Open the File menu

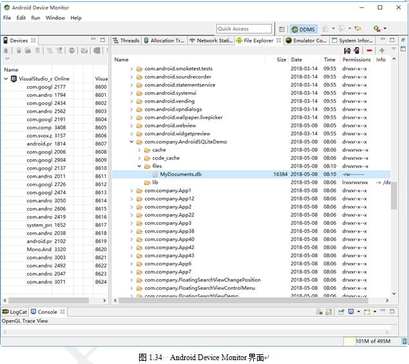pyautogui.click(x=7, y=18)
